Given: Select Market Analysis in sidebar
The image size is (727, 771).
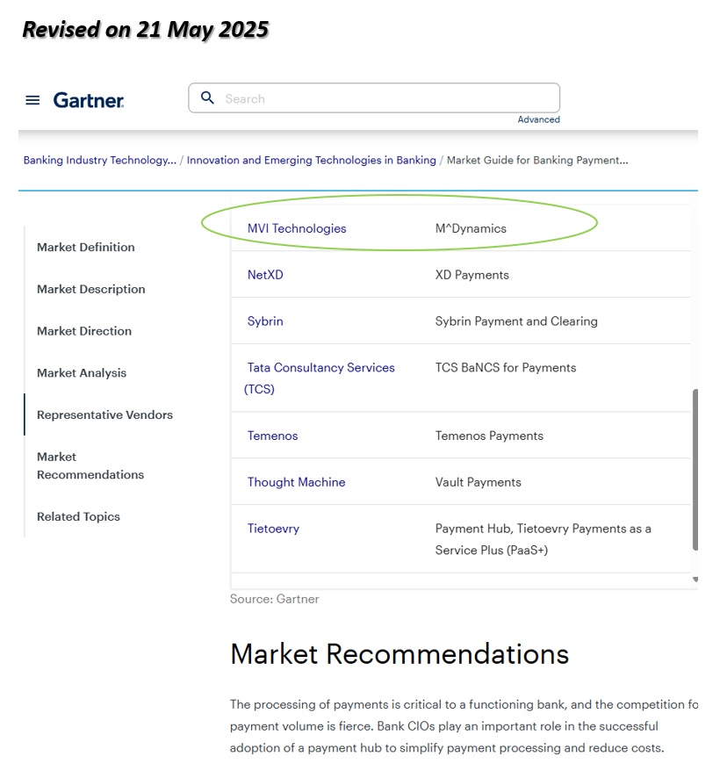Looking at the screenshot, I should coord(82,373).
